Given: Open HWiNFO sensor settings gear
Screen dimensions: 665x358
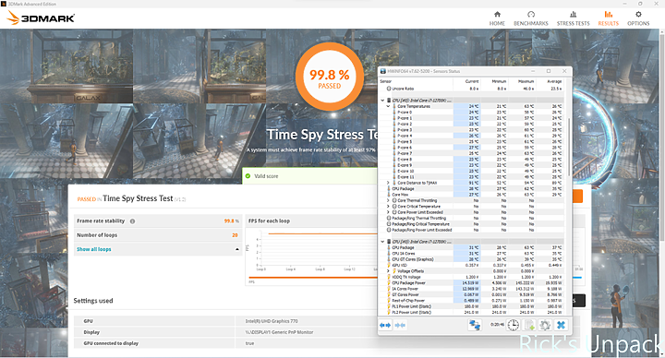Looking at the screenshot, I should click(545, 325).
